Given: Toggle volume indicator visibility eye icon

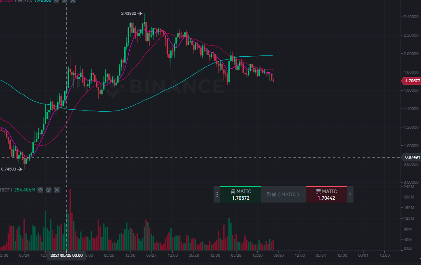Looking at the screenshot, I should [x=40, y=190].
